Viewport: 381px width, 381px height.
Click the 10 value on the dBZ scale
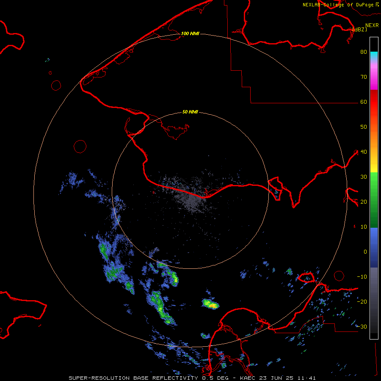[x=364, y=227]
